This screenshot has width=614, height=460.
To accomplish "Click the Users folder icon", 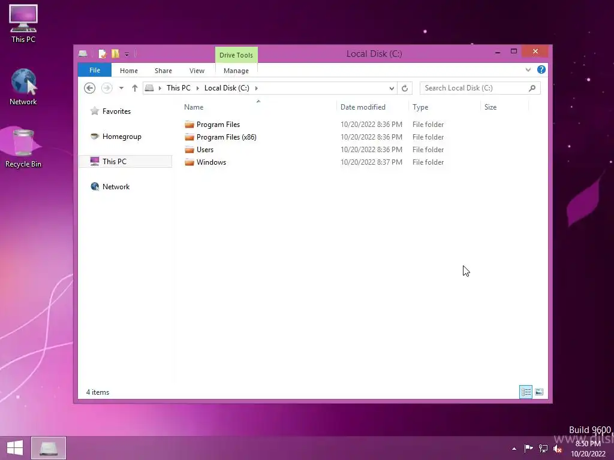I will (189, 149).
